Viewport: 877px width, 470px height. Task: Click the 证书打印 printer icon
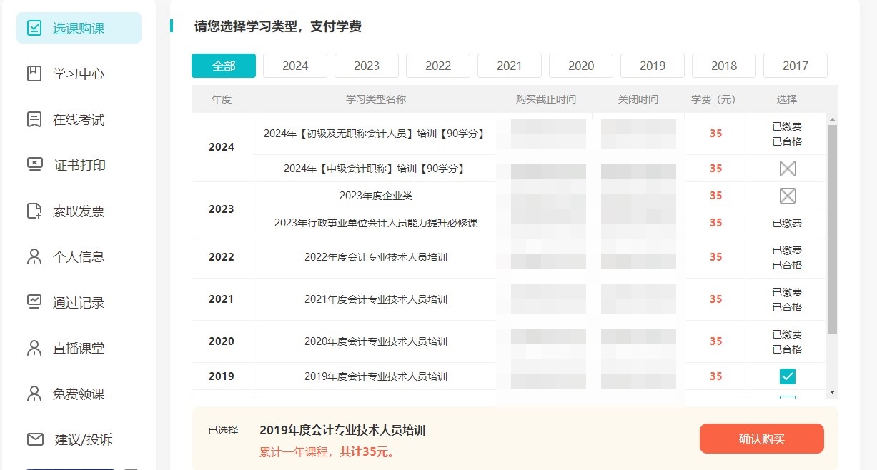click(34, 165)
